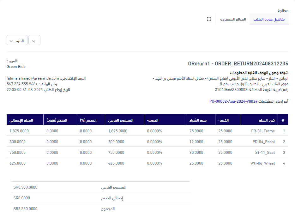This screenshot has height=217, width=295.
Task: Click the Green Ride supplier name
Action: tap(16, 67)
